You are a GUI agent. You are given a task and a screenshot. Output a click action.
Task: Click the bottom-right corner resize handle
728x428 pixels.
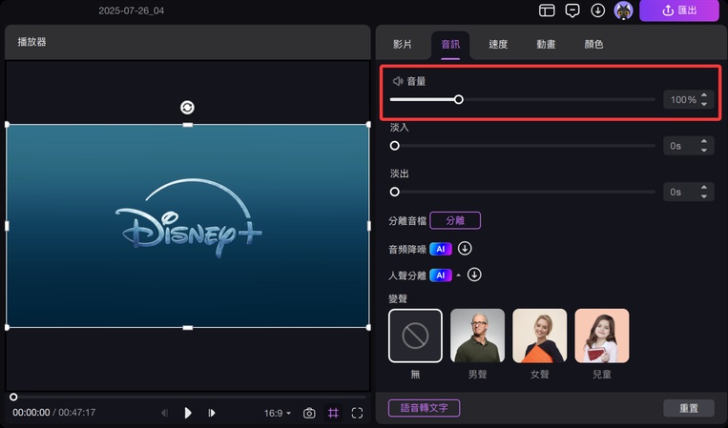[x=368, y=327]
